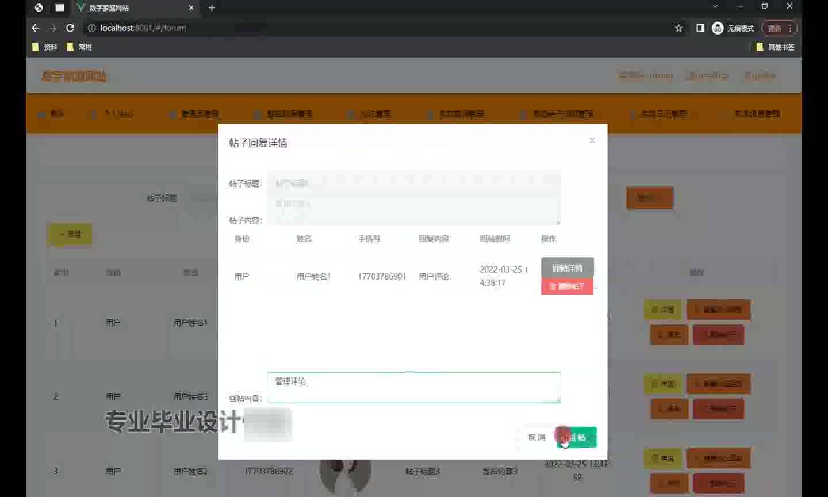
Task: Switch to the 数字家庭网站 tab
Action: pyautogui.click(x=135, y=8)
